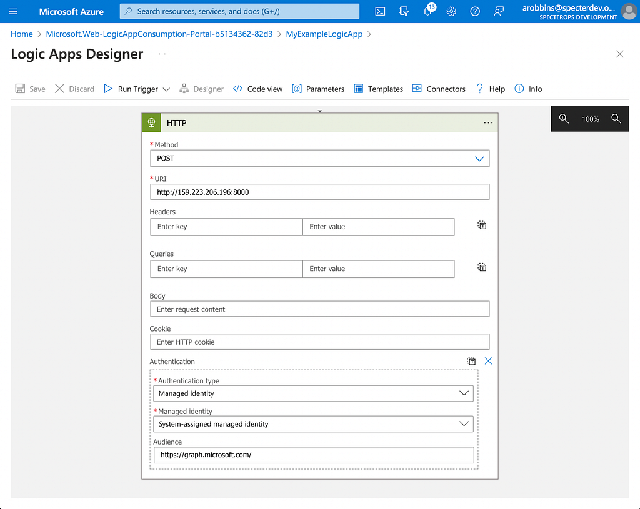Open the HTTP action ellipsis menu
Image resolution: width=640 pixels, height=509 pixels.
tap(488, 123)
